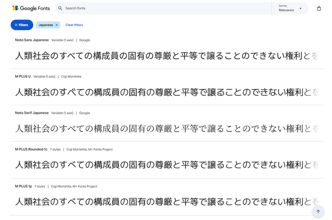Click 'Google' beside Noto Serif Japanese
Screen dimensions: 332x220
(x=85, y=113)
